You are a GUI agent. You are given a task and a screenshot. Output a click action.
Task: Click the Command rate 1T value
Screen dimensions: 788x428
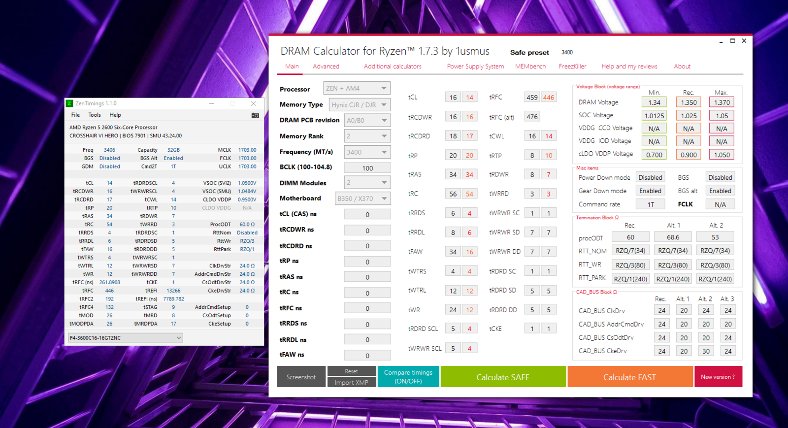[x=650, y=204]
